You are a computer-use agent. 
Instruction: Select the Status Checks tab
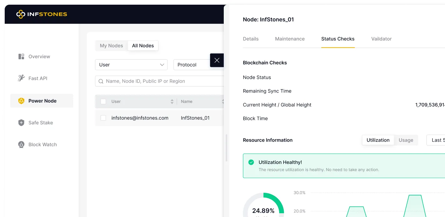click(338, 39)
